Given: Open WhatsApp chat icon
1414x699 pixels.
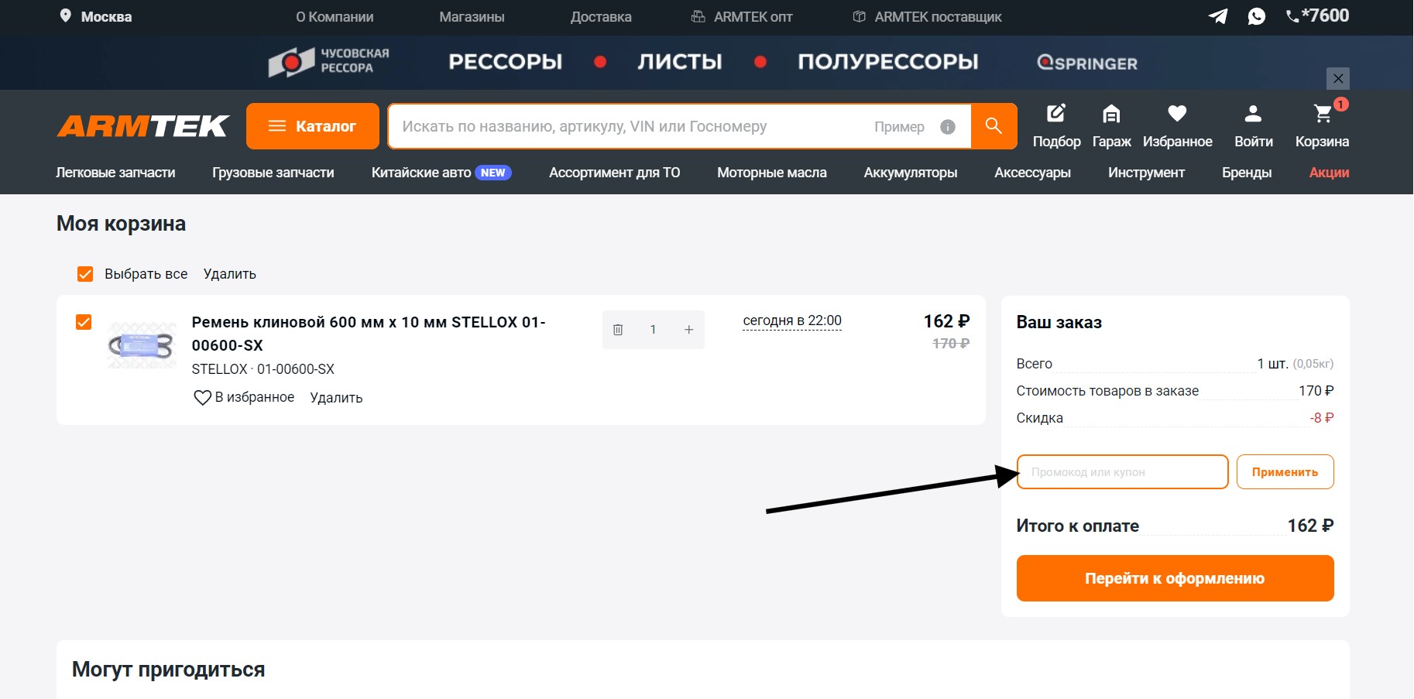Looking at the screenshot, I should pos(1256,16).
